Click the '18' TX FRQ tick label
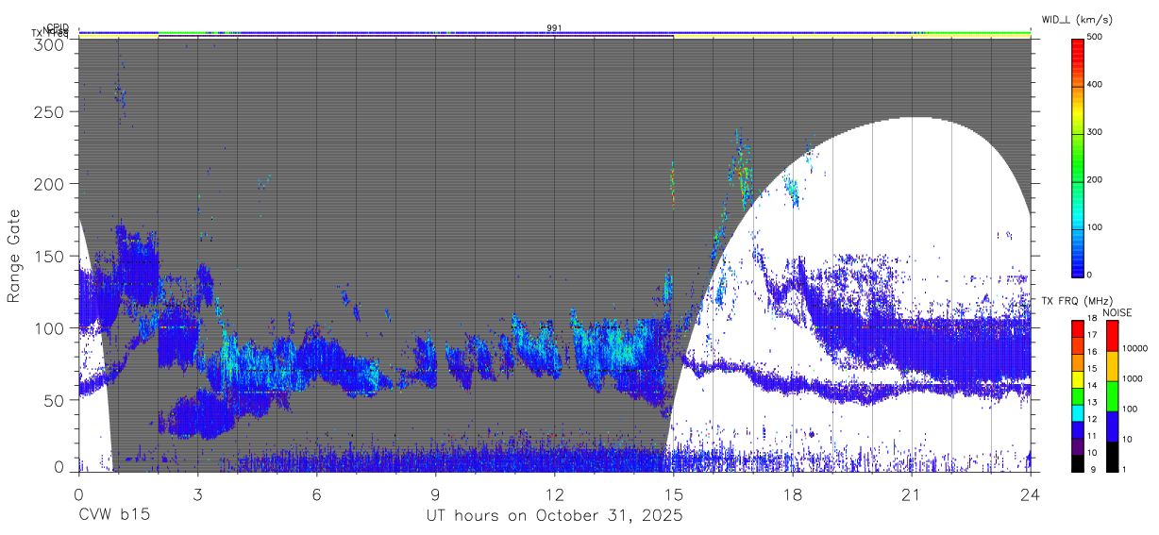 [1092, 319]
